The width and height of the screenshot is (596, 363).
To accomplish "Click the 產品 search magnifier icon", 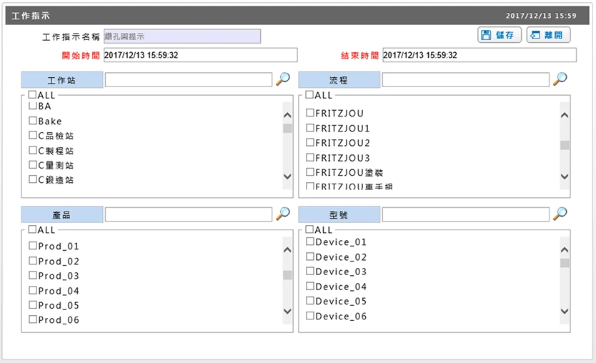I will point(283,214).
